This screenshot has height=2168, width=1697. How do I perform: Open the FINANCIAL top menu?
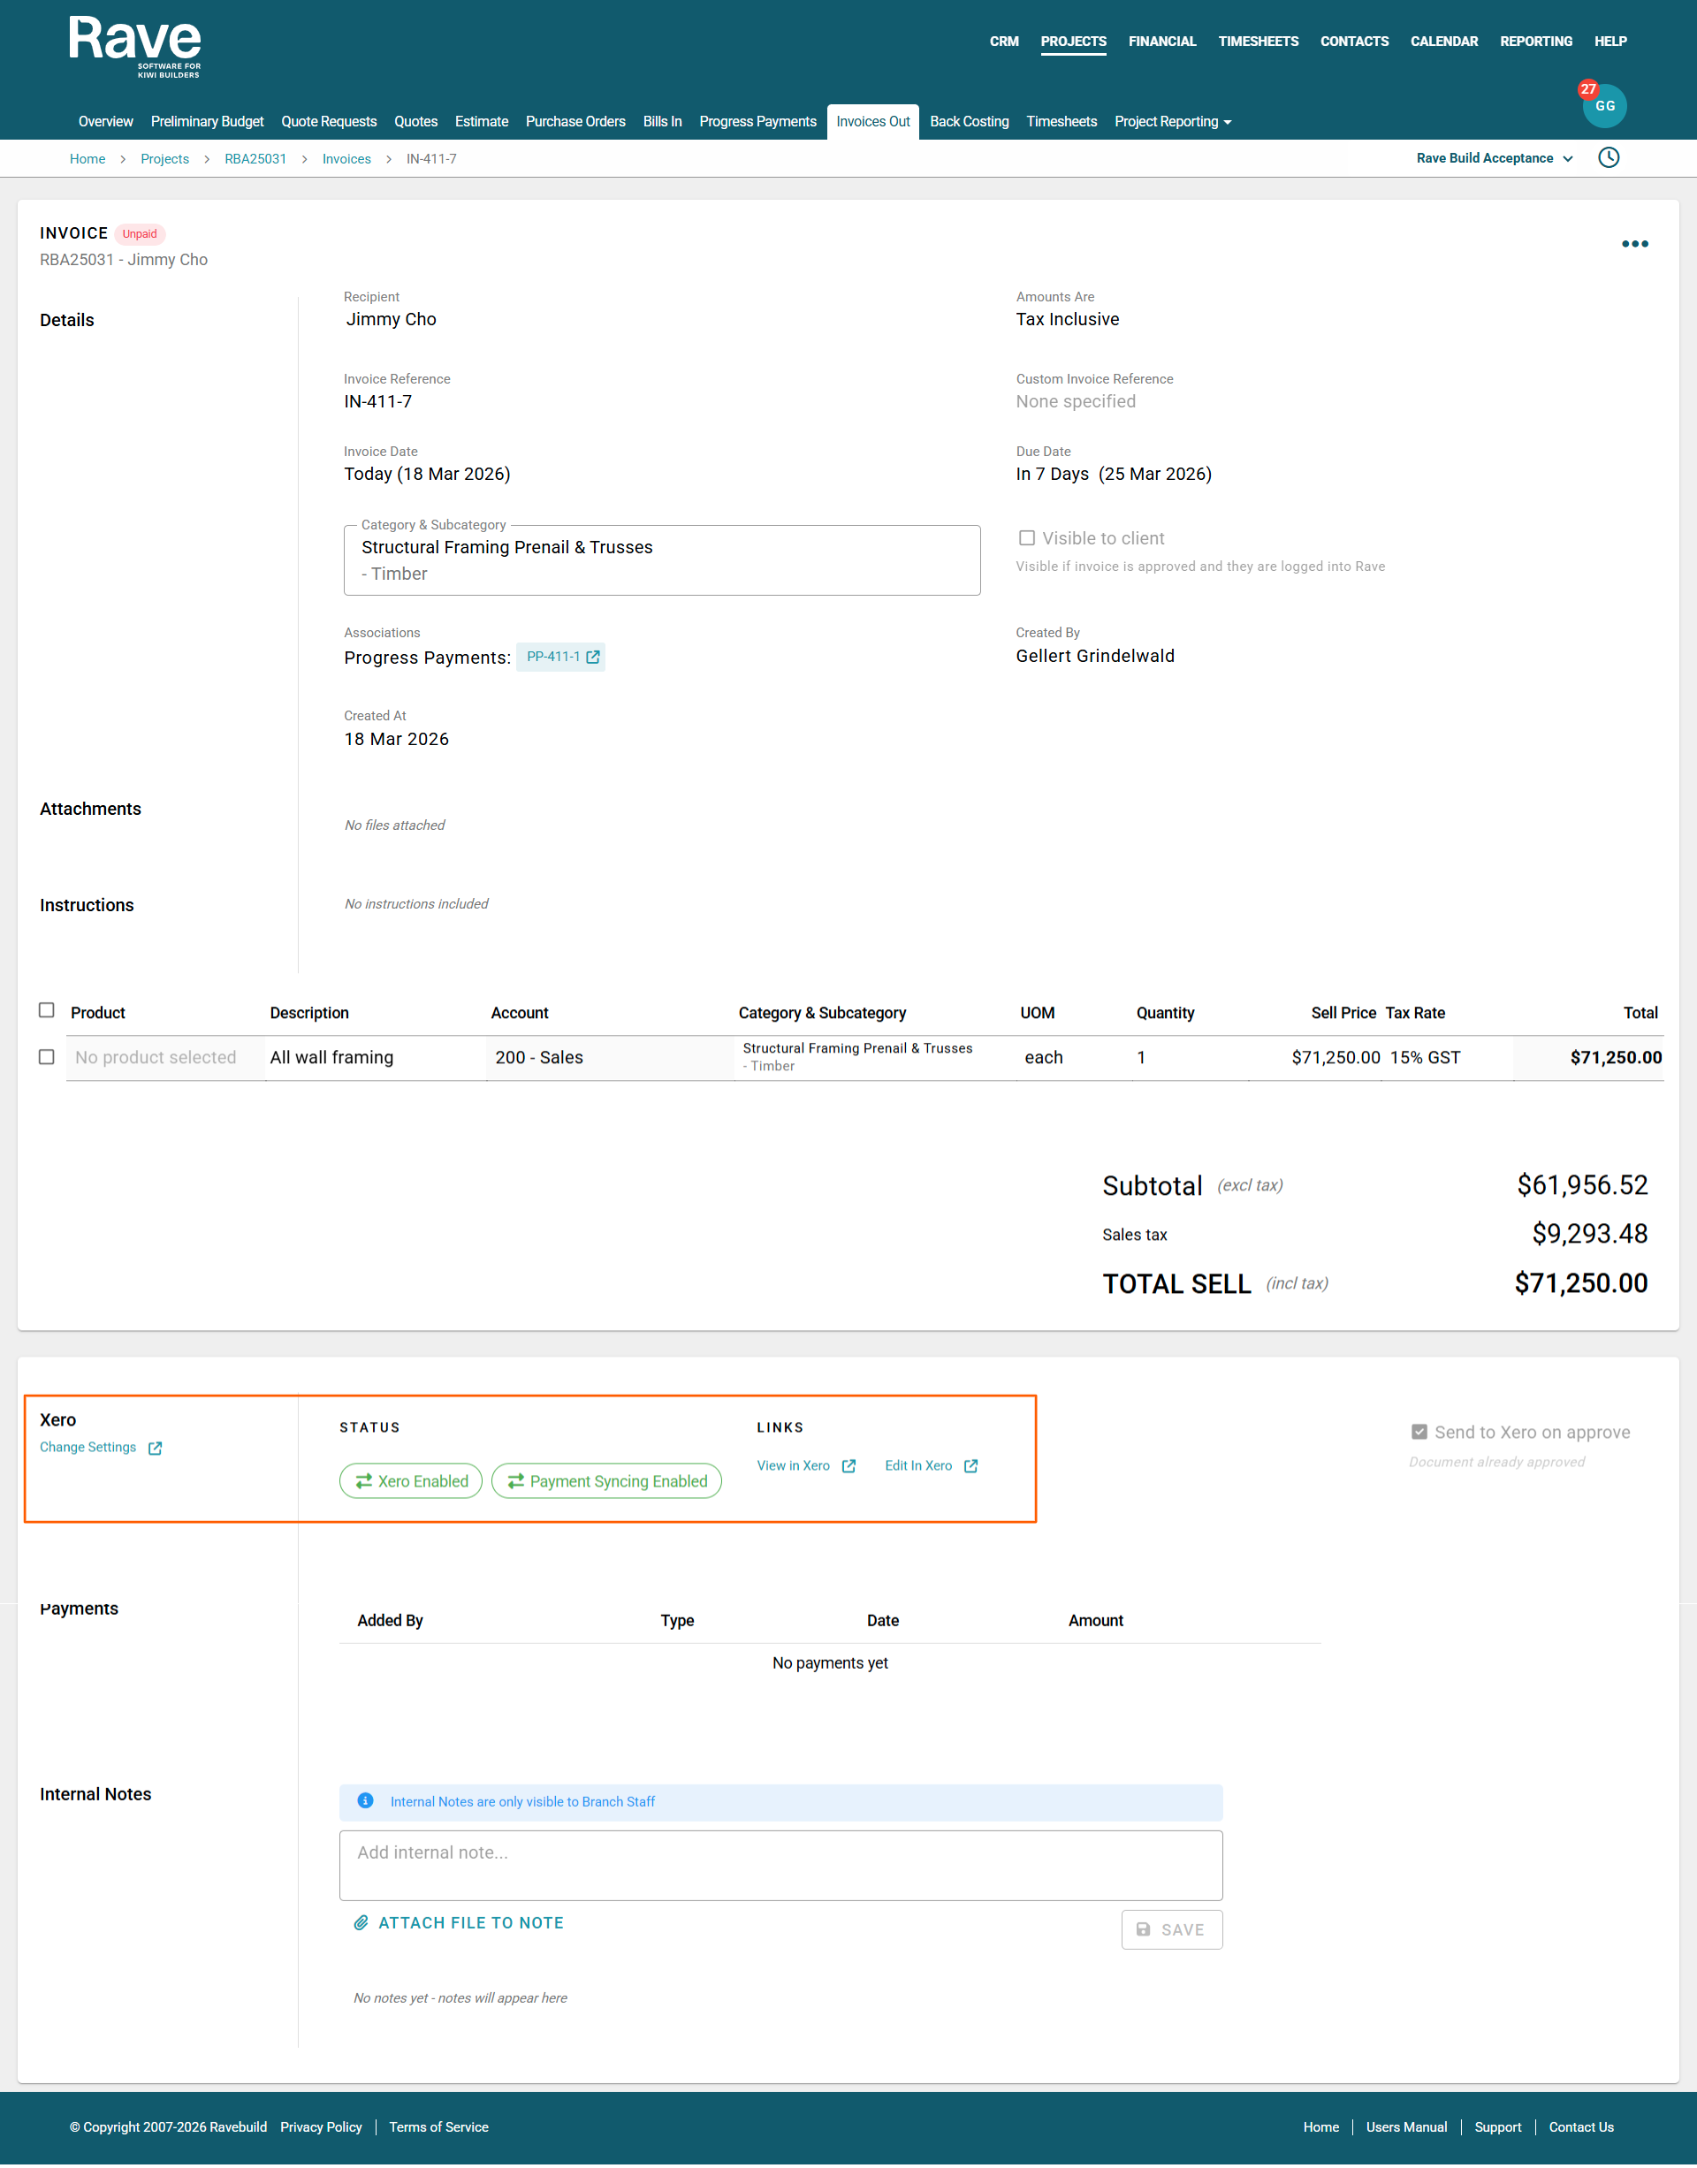[x=1161, y=41]
